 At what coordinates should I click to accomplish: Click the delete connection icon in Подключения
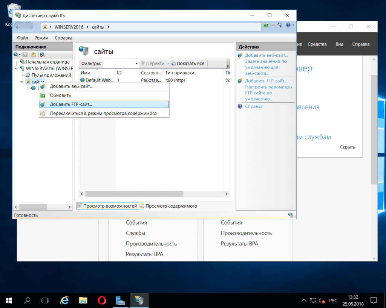coord(42,55)
